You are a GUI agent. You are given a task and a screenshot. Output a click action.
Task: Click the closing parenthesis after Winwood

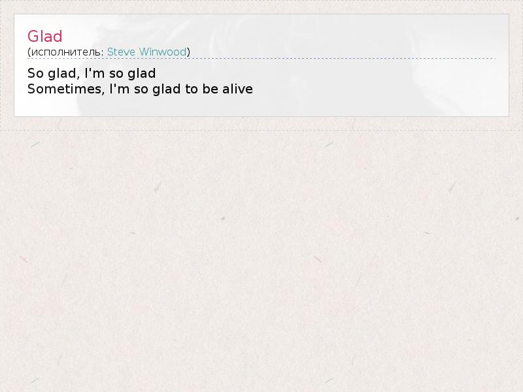188,52
